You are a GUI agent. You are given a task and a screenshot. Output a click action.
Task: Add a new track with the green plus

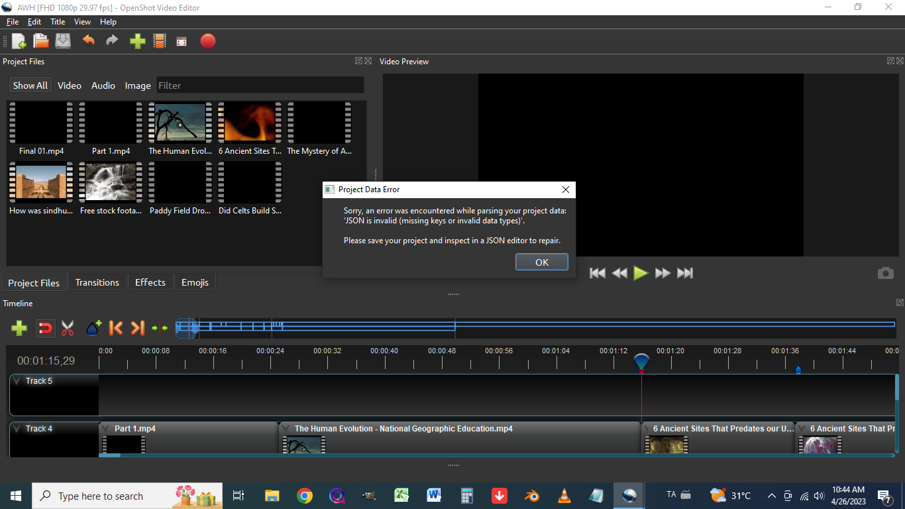[x=19, y=328]
